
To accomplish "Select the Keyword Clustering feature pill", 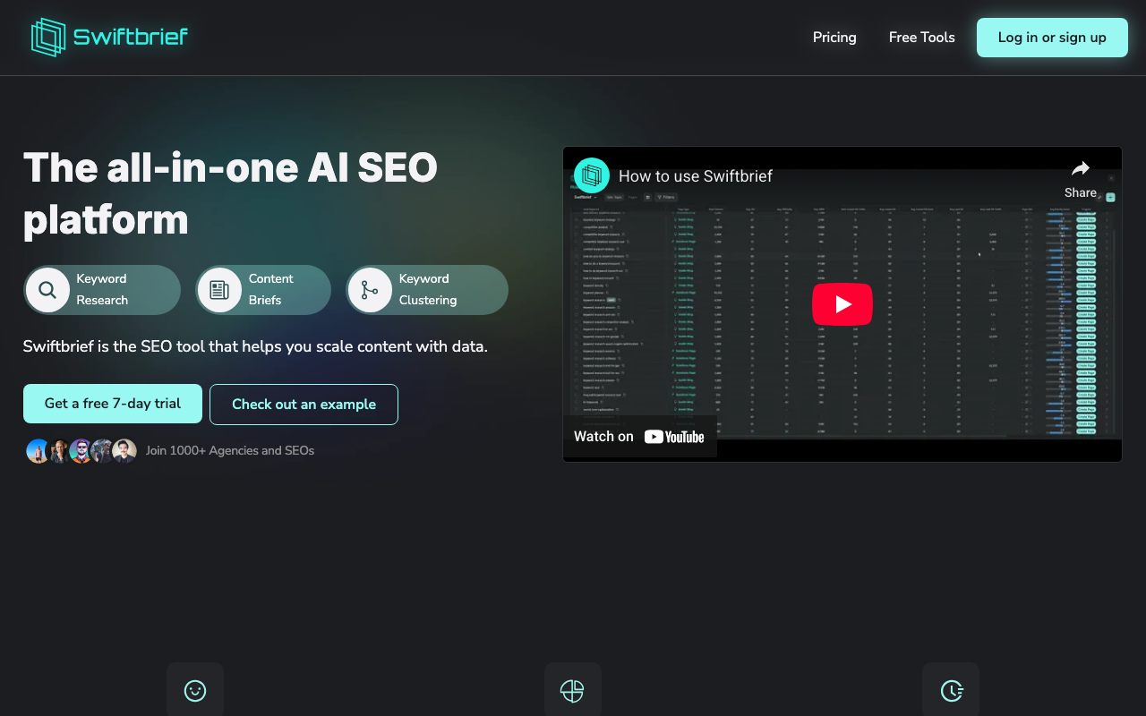I will click(x=427, y=290).
